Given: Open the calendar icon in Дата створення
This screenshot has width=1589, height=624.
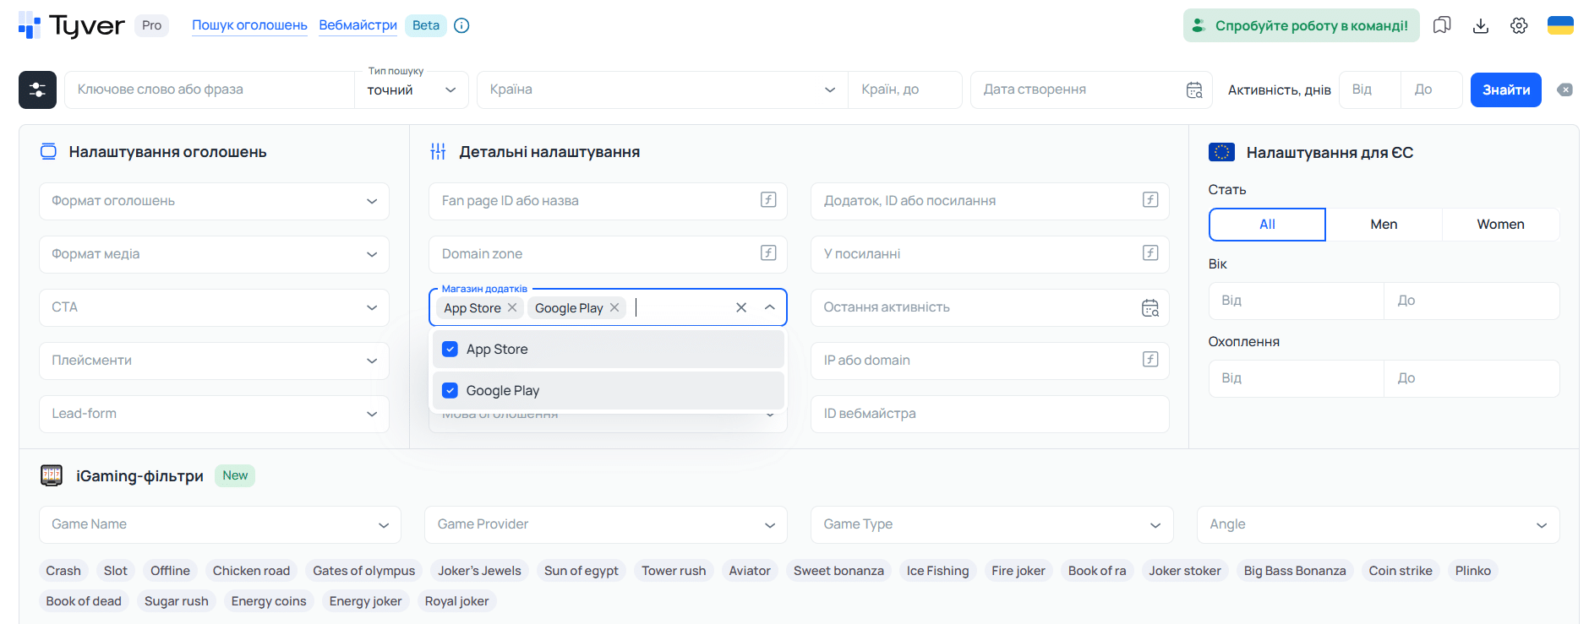Looking at the screenshot, I should click(1194, 90).
